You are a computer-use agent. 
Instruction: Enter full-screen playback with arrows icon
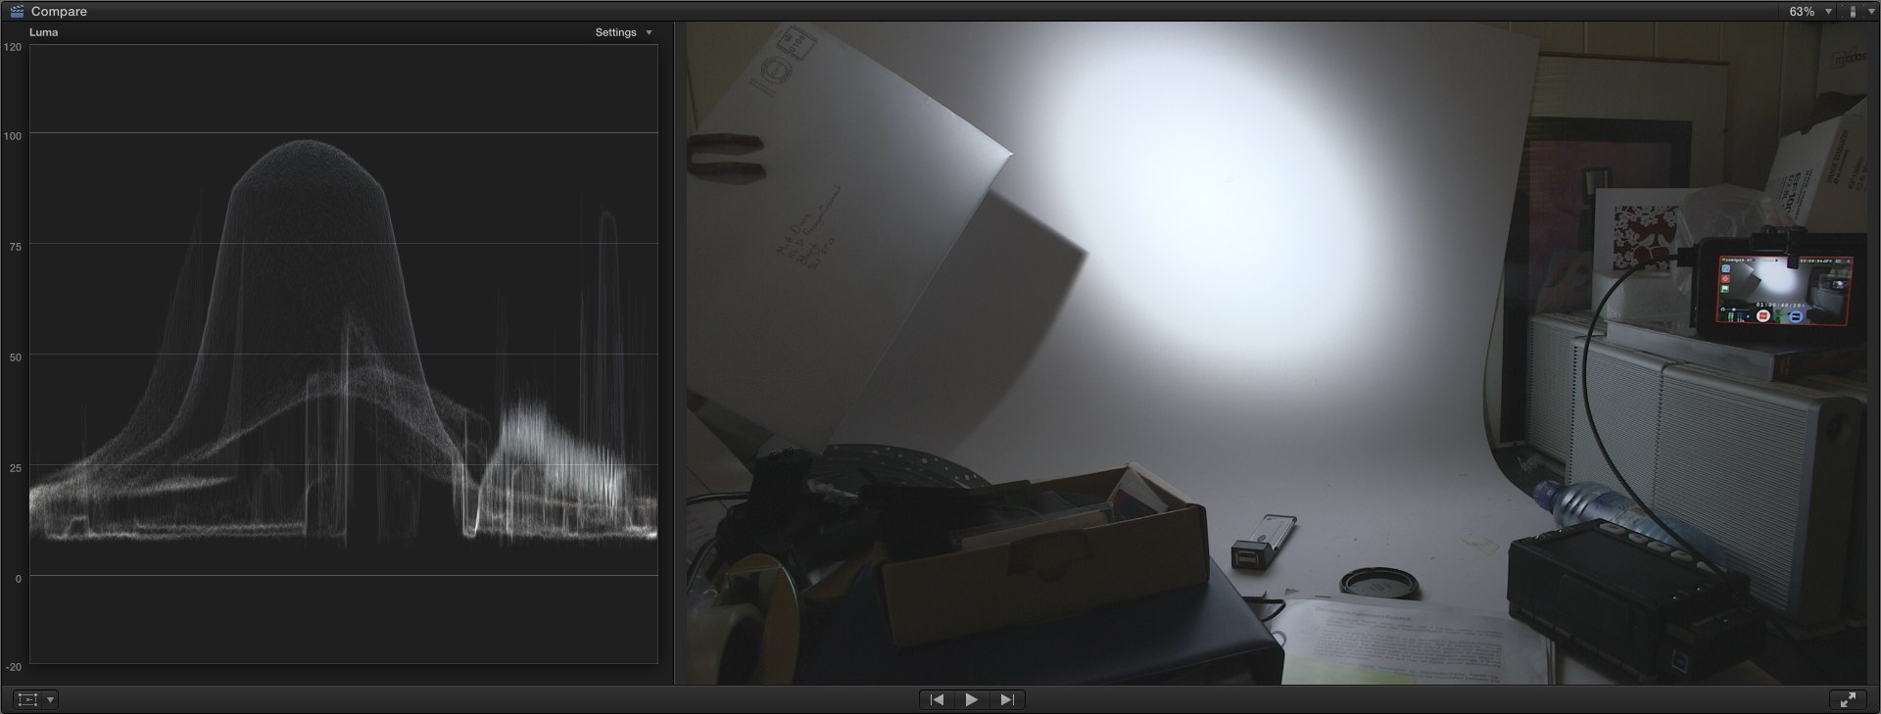point(1848,699)
